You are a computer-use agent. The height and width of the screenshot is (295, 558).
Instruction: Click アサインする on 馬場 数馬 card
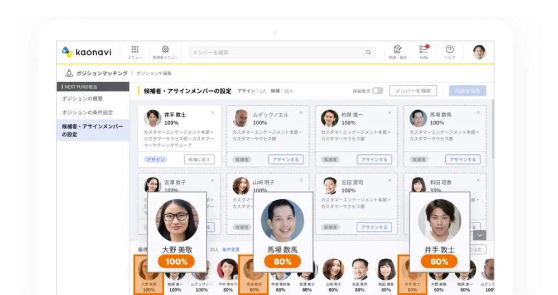[x=463, y=159]
